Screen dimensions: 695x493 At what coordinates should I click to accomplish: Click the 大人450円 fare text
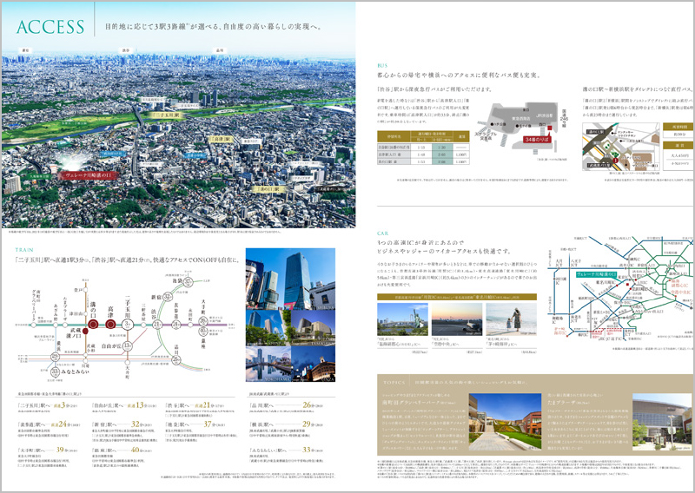coord(679,155)
